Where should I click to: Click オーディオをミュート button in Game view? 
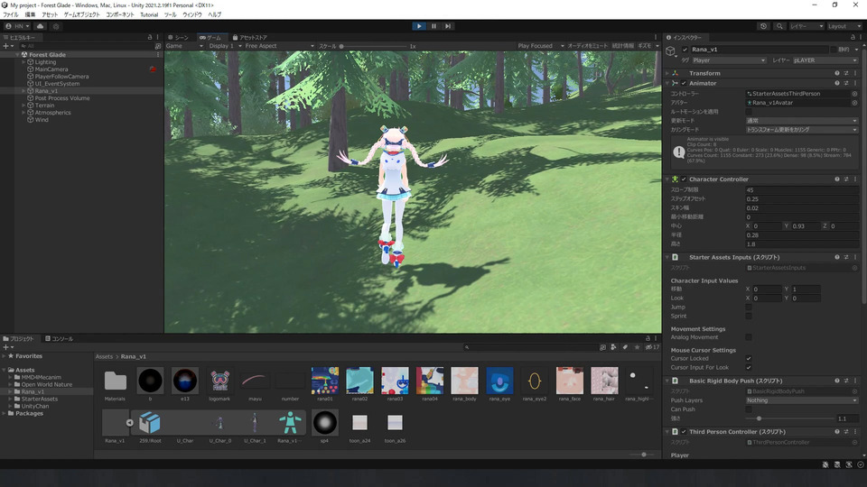[586, 46]
